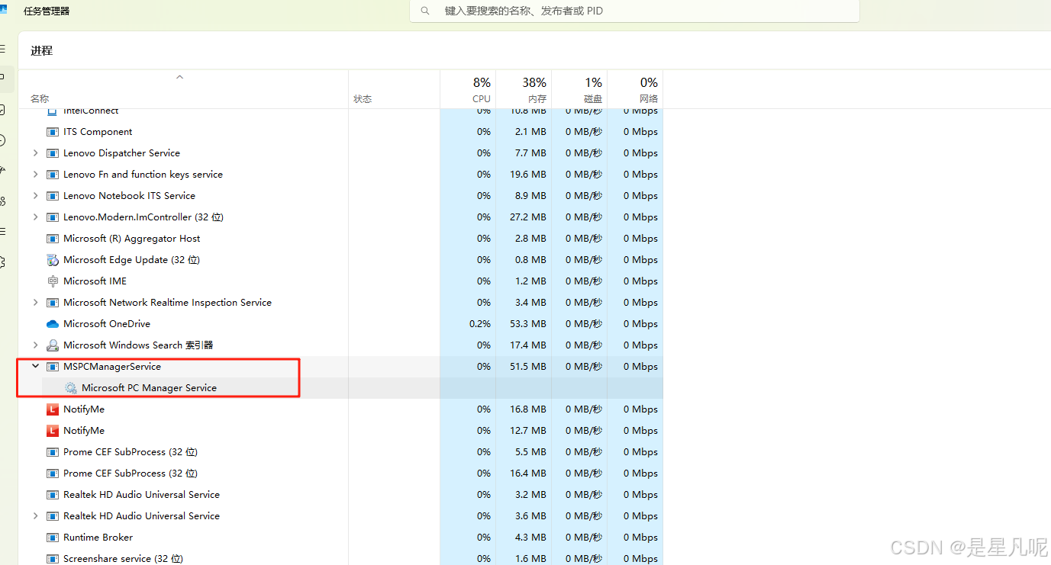
Task: Click the 'ITS Component' process name
Action: (x=98, y=132)
